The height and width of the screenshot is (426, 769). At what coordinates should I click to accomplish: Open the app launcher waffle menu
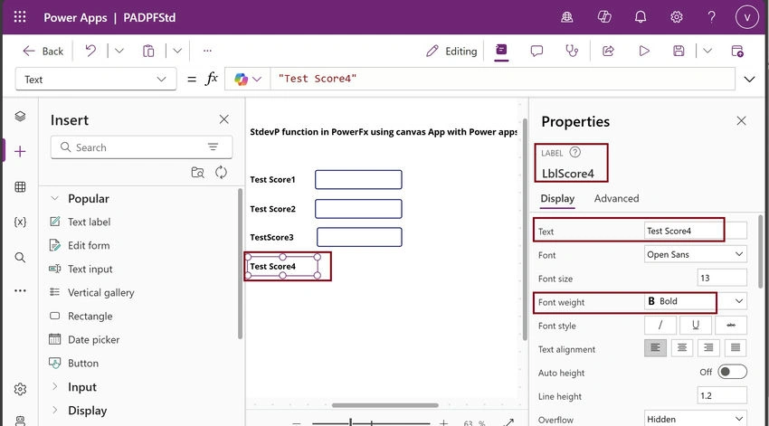tap(20, 17)
